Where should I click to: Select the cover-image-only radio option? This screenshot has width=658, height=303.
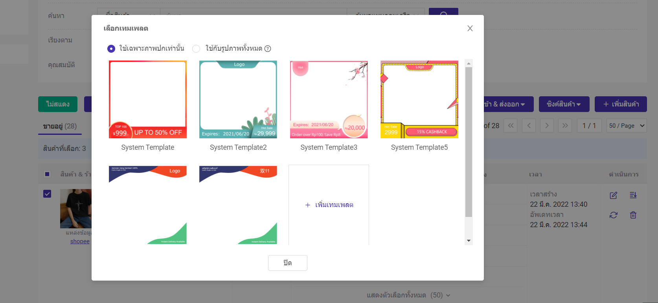pyautogui.click(x=111, y=49)
